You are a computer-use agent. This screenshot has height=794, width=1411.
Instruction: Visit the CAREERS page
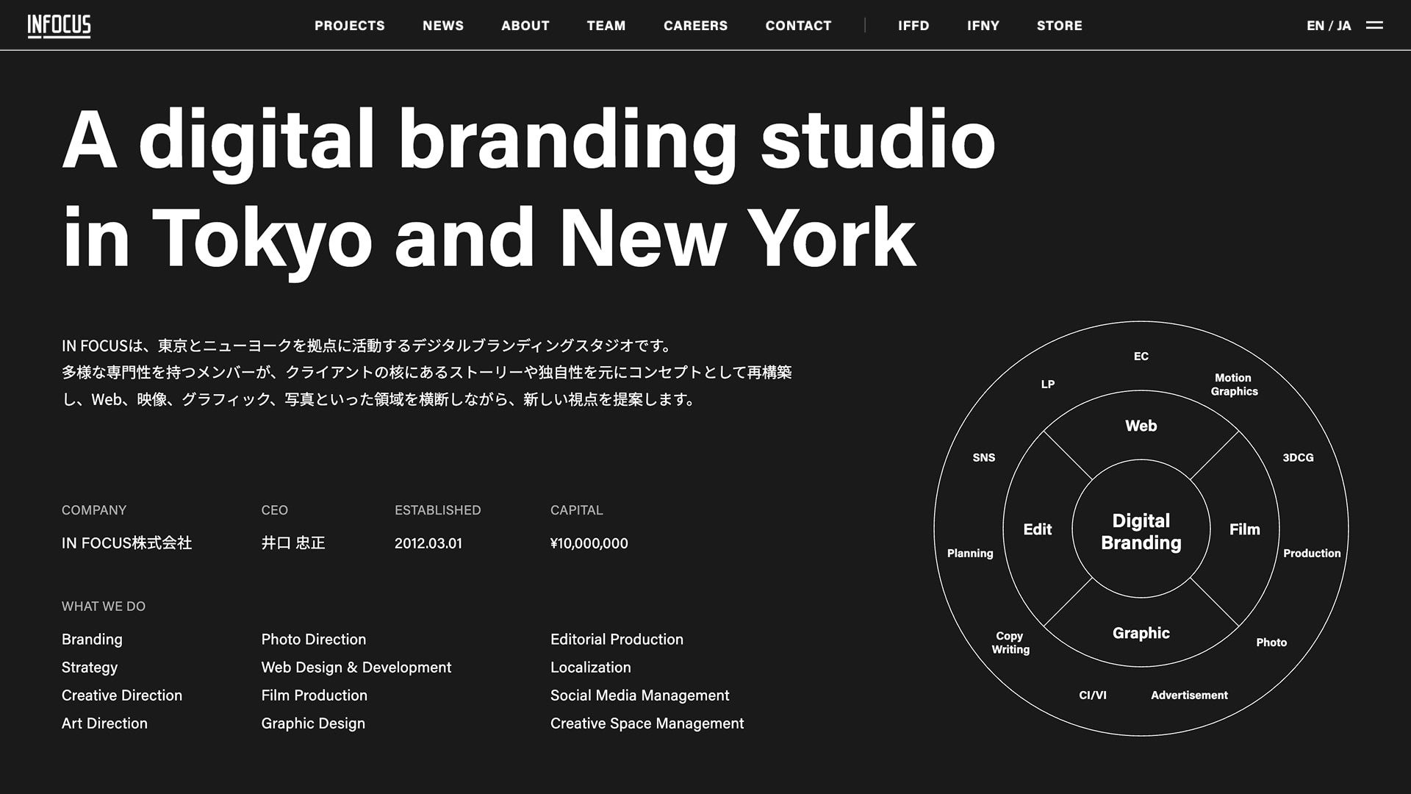click(695, 26)
